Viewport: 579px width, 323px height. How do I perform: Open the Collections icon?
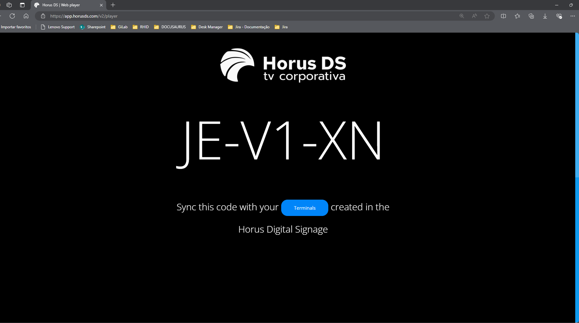(x=531, y=16)
